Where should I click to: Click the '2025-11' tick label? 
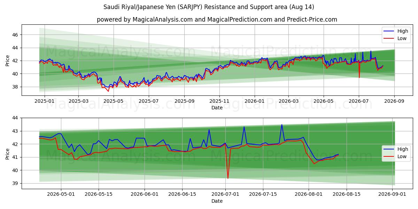[219, 101]
